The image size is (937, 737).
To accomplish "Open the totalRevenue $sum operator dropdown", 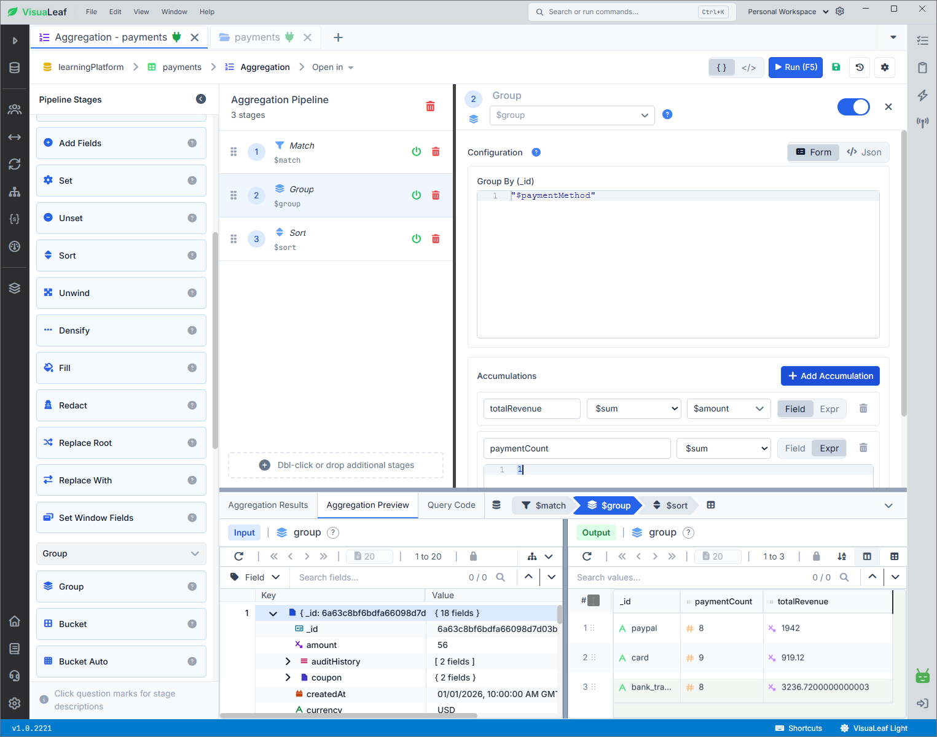I will [x=634, y=408].
